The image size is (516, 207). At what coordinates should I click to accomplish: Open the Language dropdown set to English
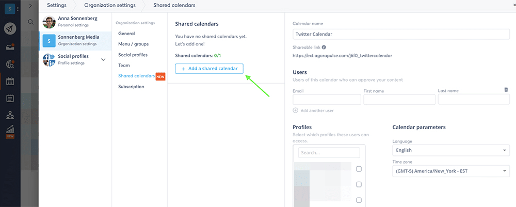[451, 150]
